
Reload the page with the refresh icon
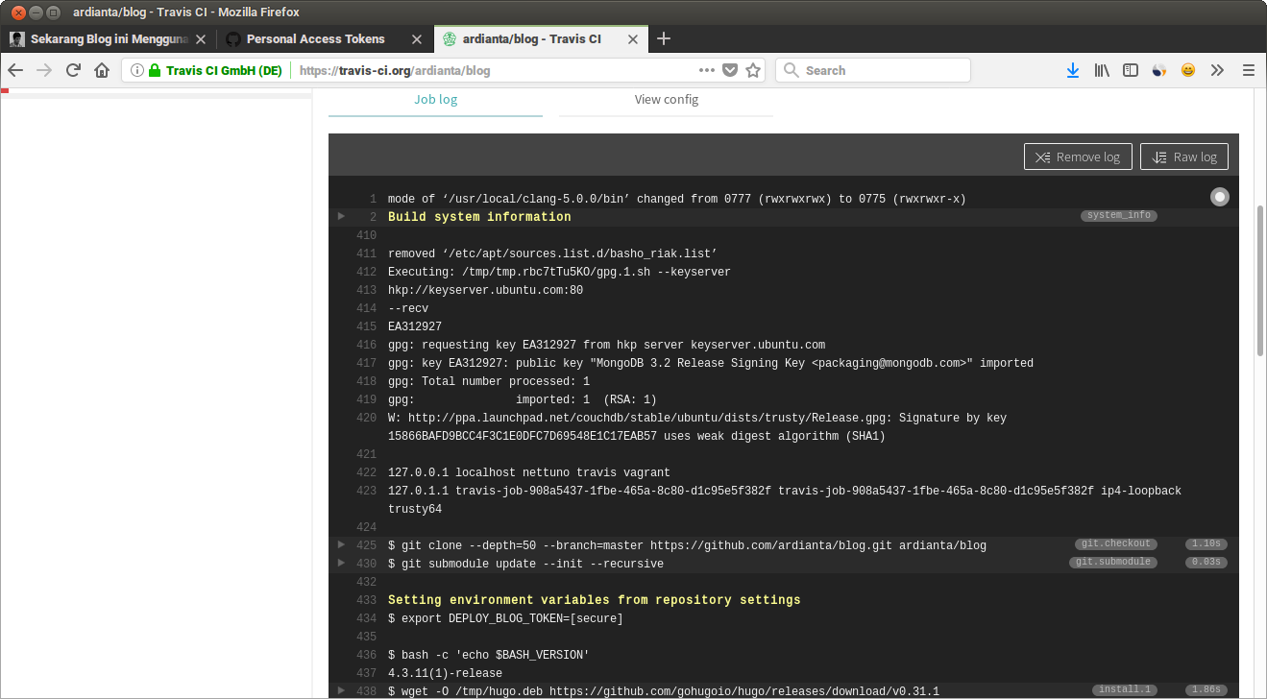73,69
